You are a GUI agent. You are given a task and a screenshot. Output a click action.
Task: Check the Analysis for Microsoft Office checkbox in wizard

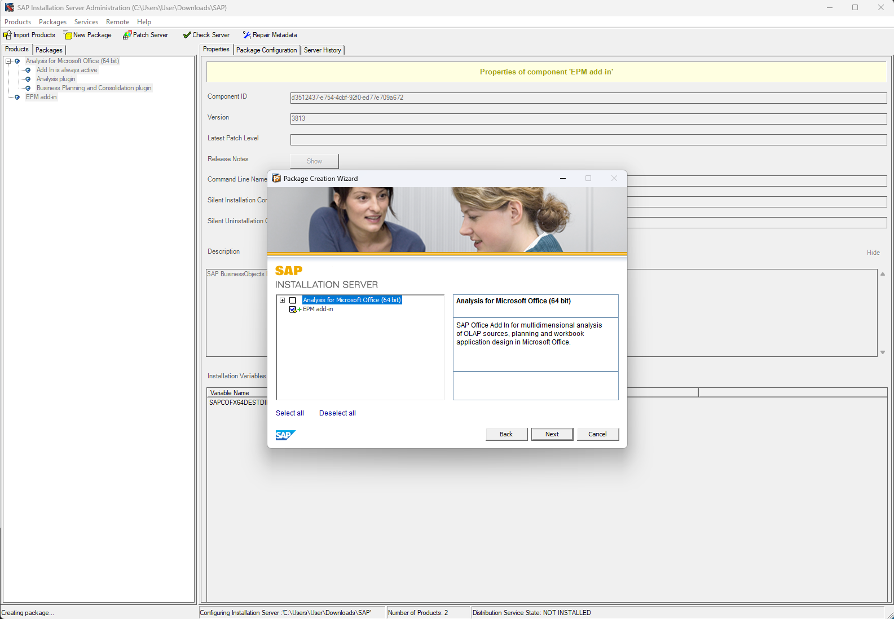coord(293,300)
